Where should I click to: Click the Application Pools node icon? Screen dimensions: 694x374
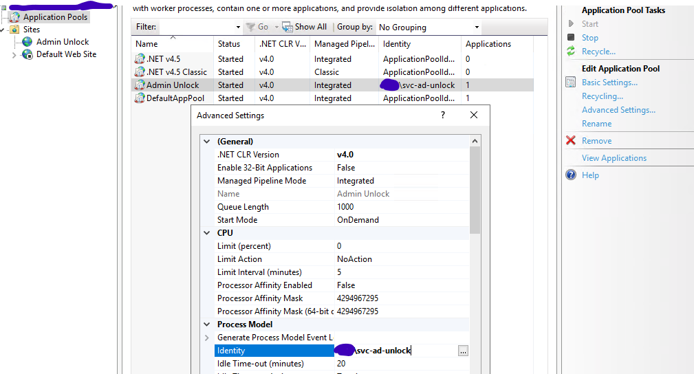pos(14,17)
